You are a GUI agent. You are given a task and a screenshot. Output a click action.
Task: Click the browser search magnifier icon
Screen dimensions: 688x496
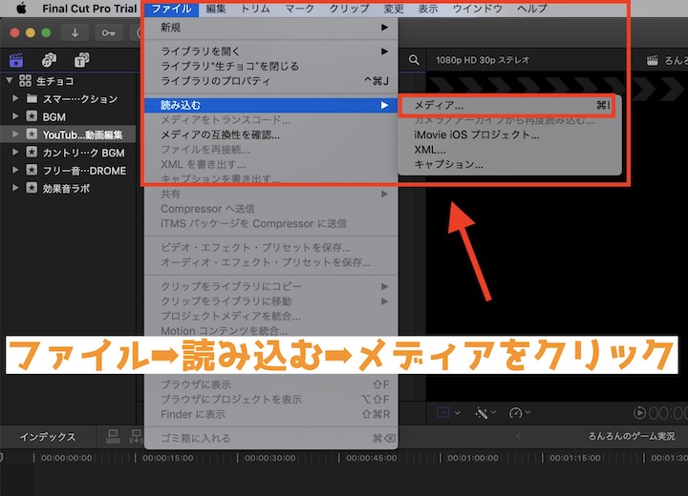pyautogui.click(x=414, y=60)
